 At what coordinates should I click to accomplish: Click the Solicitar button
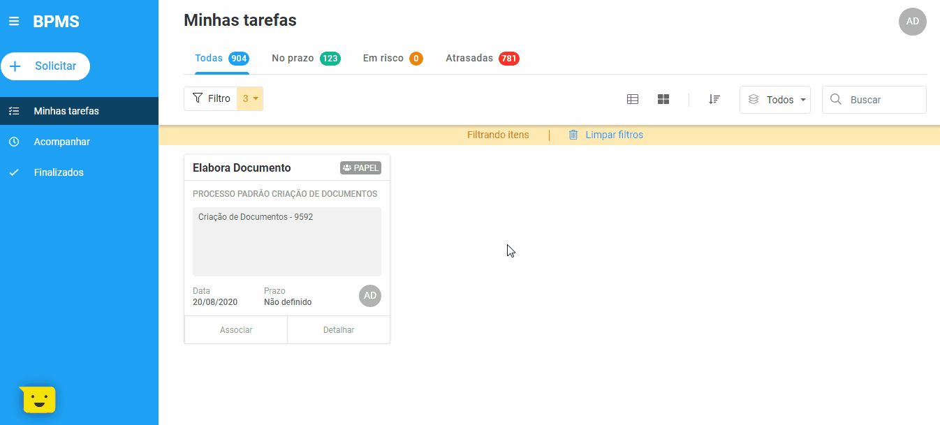click(x=45, y=66)
